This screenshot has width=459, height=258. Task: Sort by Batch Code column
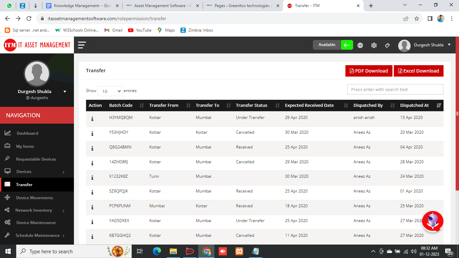[126, 105]
